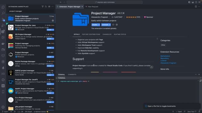202x113 pixels.
Task: Click the Disable button
Action: pos(95,25)
